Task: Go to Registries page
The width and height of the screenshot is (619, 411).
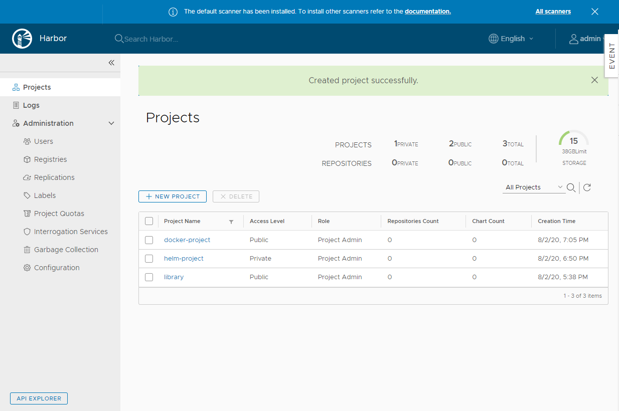Action: (x=50, y=159)
